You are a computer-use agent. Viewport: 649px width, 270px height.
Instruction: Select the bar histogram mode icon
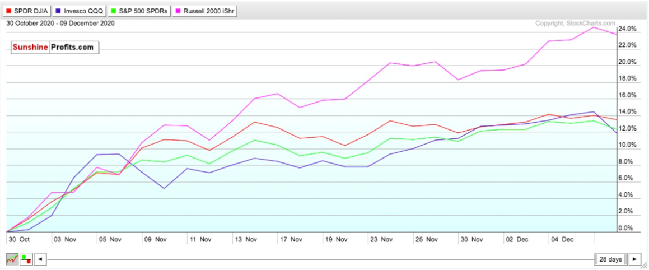coord(26,259)
